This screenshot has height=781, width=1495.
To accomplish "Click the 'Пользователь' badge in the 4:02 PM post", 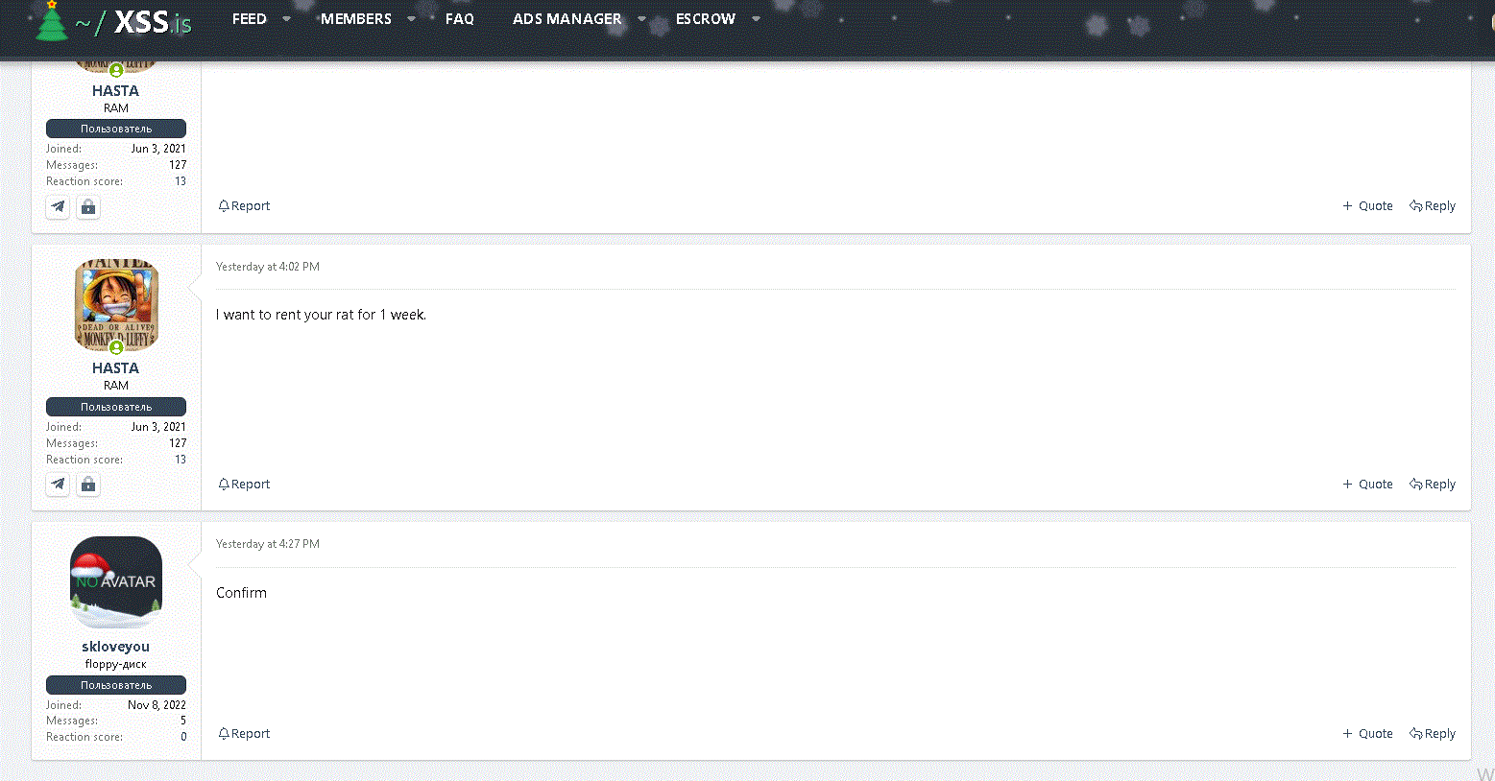I will point(116,407).
